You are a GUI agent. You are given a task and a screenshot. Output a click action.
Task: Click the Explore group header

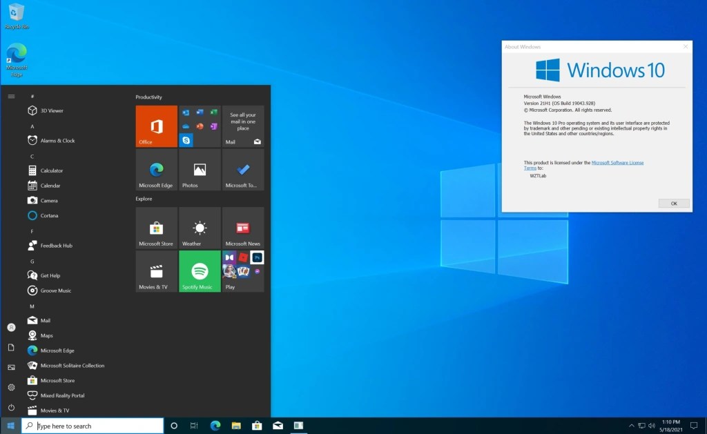coord(144,199)
